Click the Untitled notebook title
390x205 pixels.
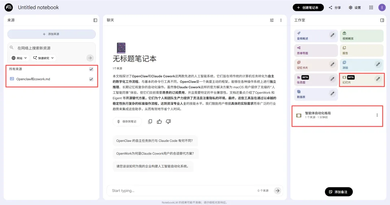point(38,8)
